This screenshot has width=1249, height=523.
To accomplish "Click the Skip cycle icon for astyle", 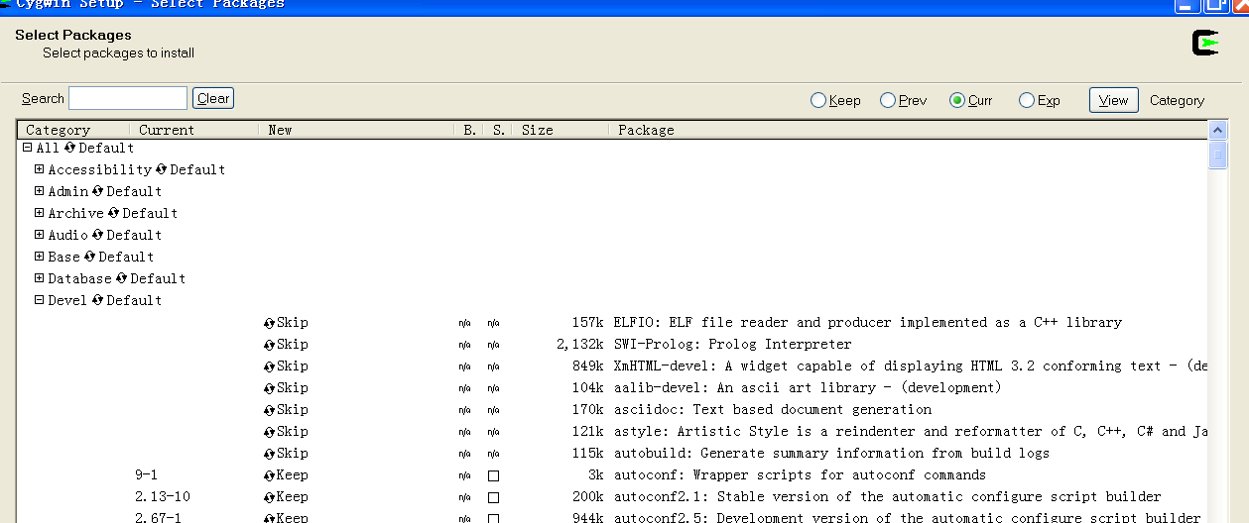I will pyautogui.click(x=269, y=432).
